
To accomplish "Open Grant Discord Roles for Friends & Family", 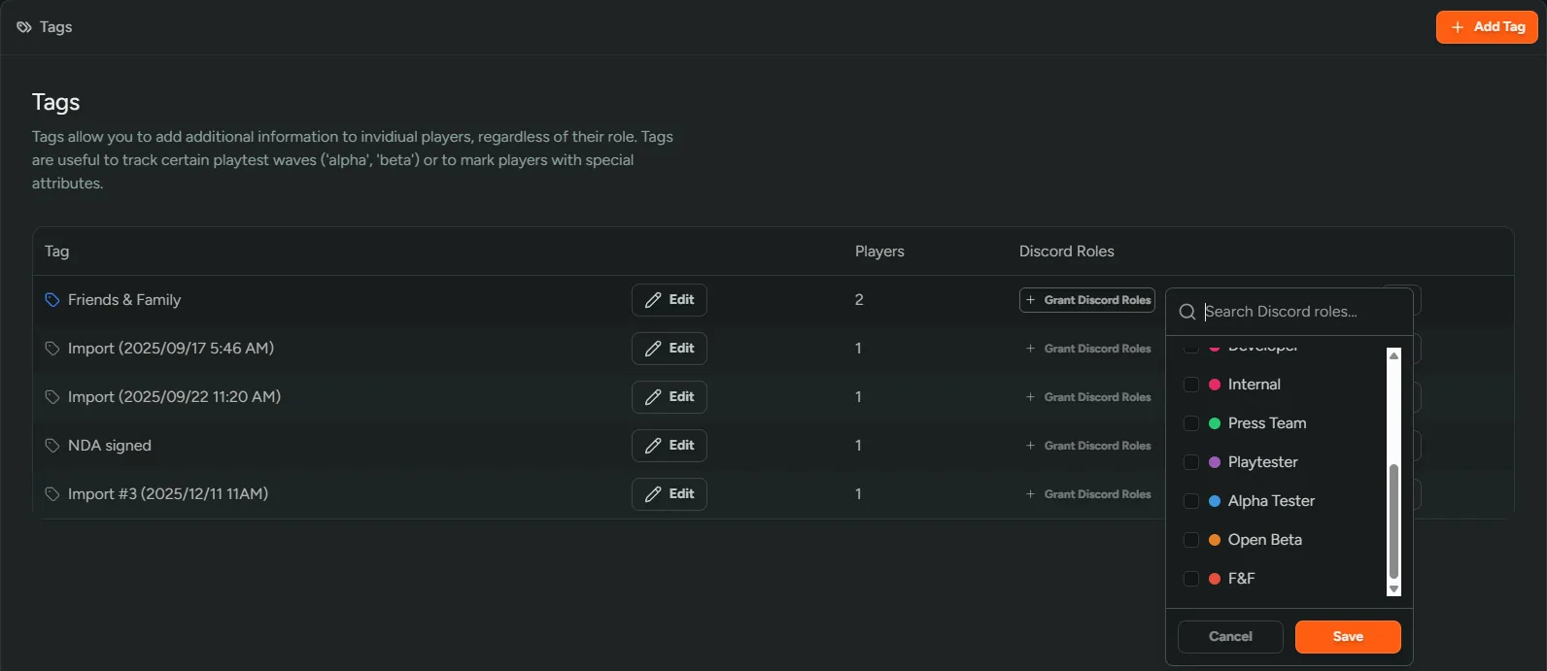I will click(x=1086, y=300).
